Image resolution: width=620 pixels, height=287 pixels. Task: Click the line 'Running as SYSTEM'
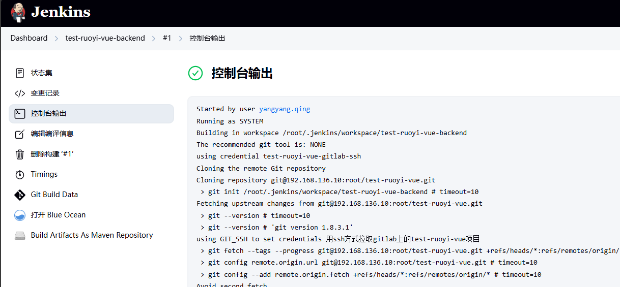click(x=230, y=121)
